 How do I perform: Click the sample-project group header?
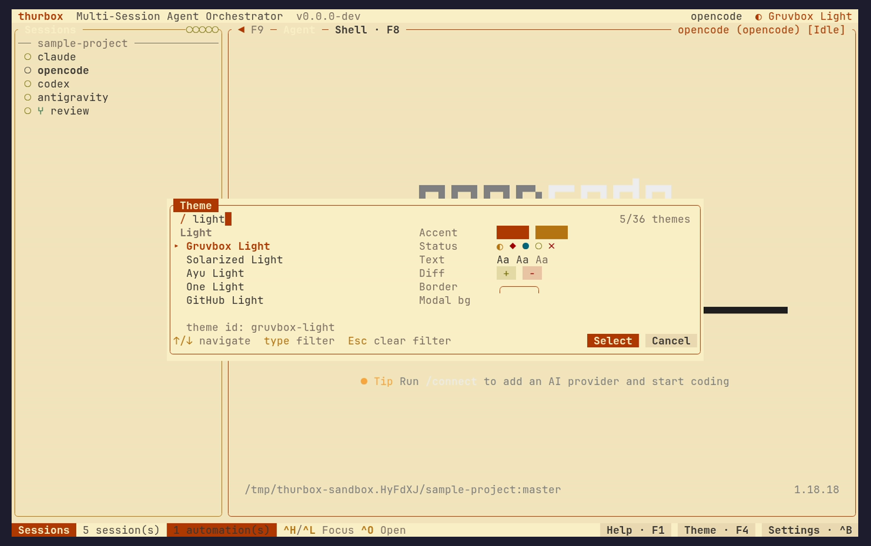(82, 44)
